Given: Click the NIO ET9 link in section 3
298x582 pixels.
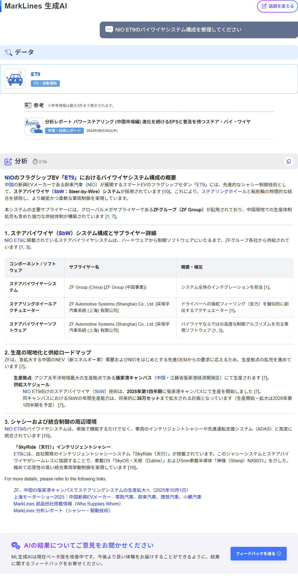Looking at the screenshot, I should click(13, 429).
